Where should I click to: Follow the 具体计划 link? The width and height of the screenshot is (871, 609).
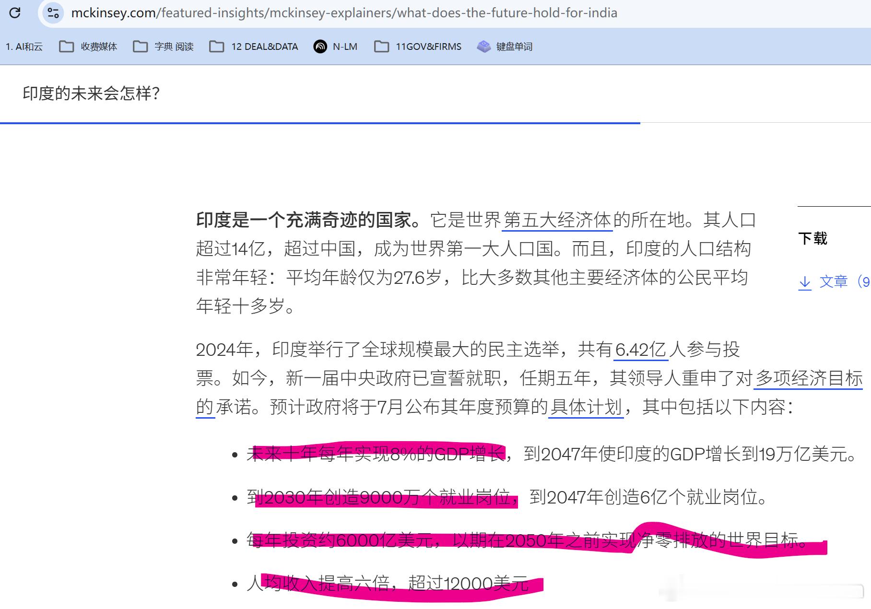point(586,407)
